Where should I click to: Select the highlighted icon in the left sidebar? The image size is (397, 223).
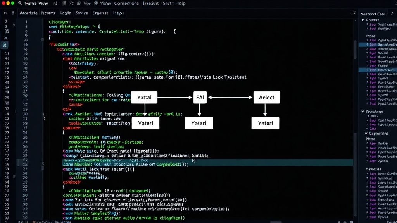pyautogui.click(x=5, y=45)
